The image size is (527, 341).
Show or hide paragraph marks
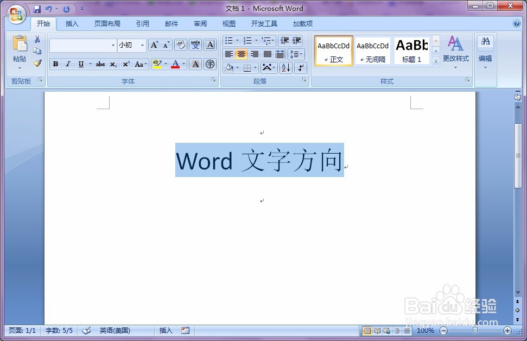click(301, 67)
